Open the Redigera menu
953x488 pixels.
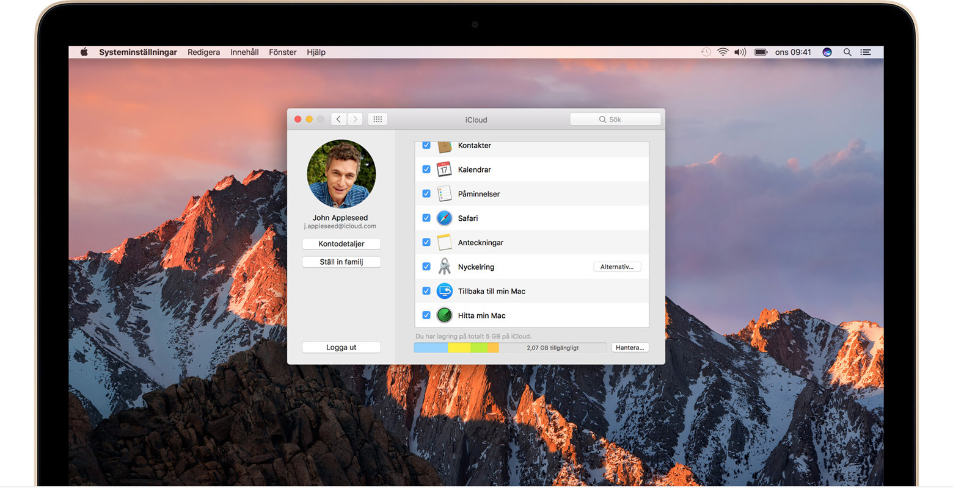tap(203, 52)
